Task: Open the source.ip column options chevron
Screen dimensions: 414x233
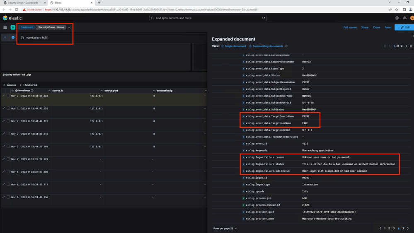Action: pyautogui.click(x=102, y=90)
